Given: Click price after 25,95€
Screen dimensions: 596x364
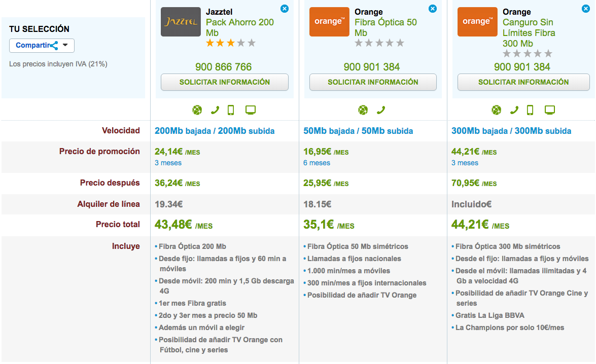Looking at the screenshot, I should click(326, 183).
